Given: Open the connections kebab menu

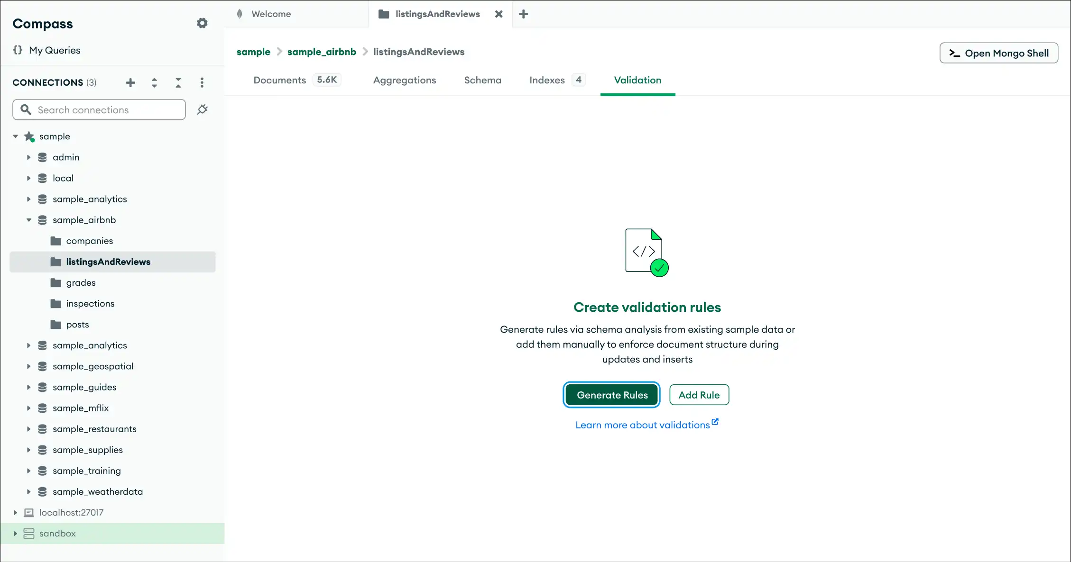Looking at the screenshot, I should click(x=202, y=82).
